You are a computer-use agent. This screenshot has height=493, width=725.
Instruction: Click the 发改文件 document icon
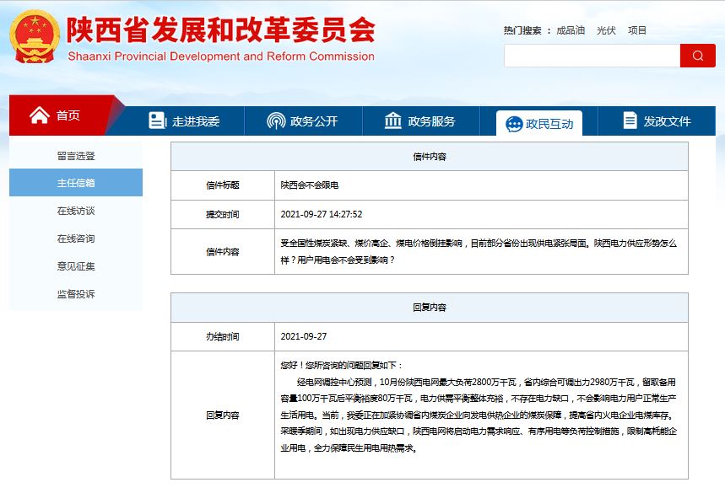[x=630, y=121]
